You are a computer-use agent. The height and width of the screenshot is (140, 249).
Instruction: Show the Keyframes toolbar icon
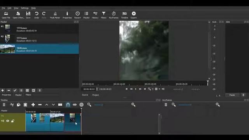tap(114, 15)
